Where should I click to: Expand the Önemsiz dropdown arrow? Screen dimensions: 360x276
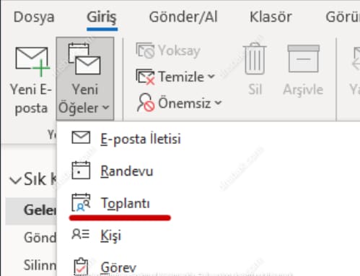pos(218,103)
